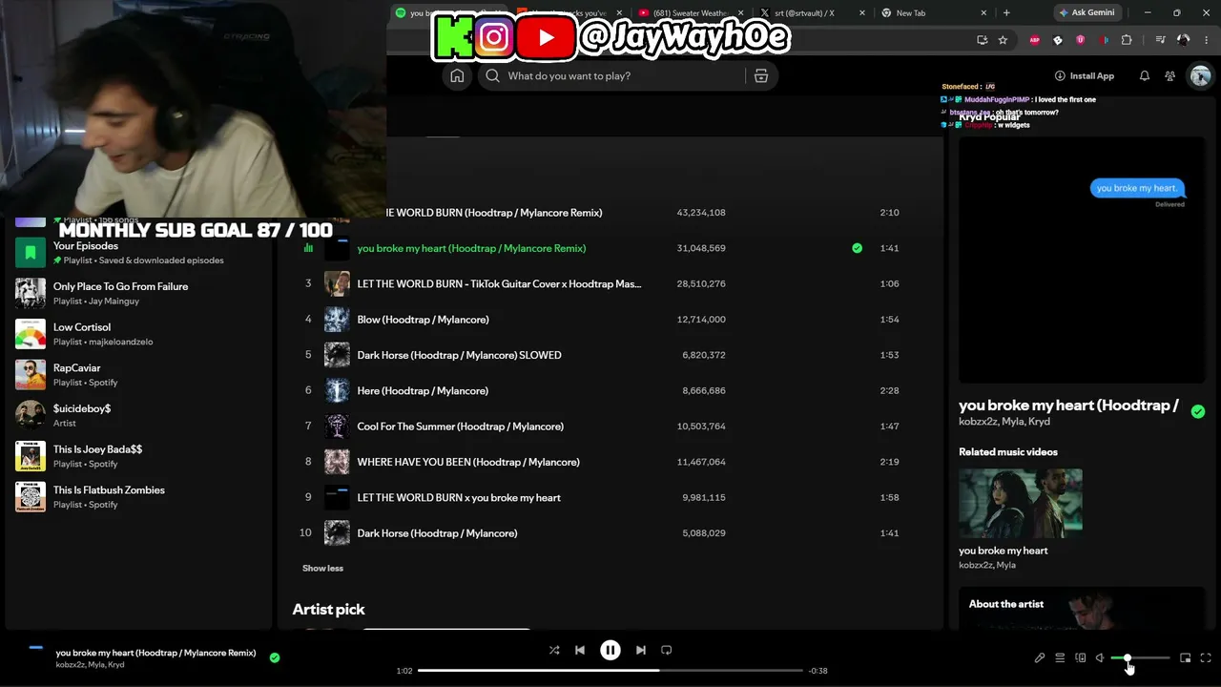Open the play queue
Screen dimensions: 1221x687
click(x=1060, y=658)
